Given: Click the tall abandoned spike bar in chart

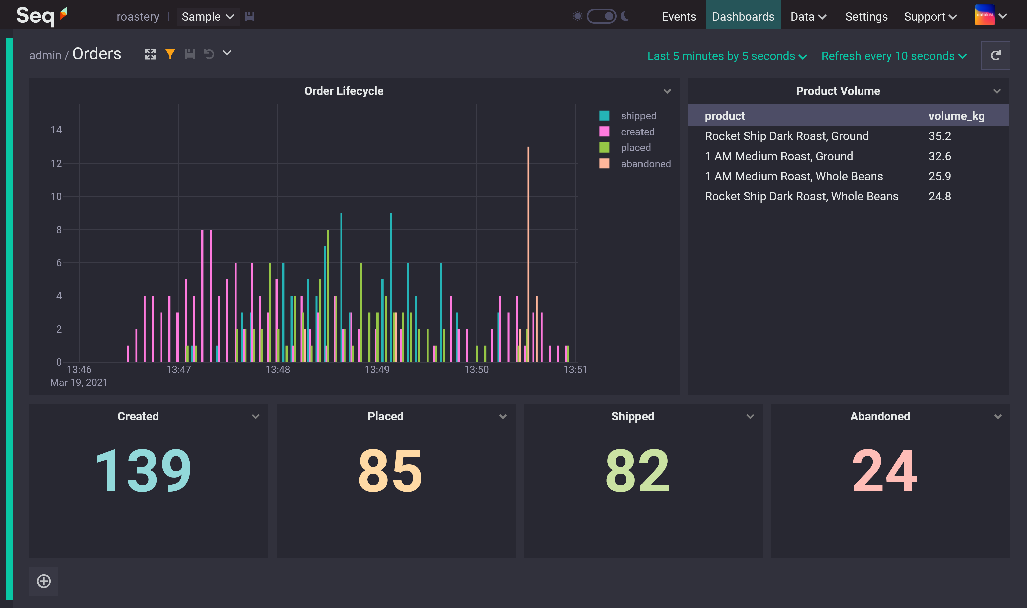Looking at the screenshot, I should tap(528, 254).
